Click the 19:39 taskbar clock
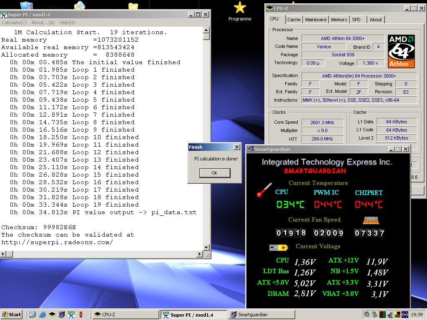Screen dimensions: 427x320 [417, 315]
